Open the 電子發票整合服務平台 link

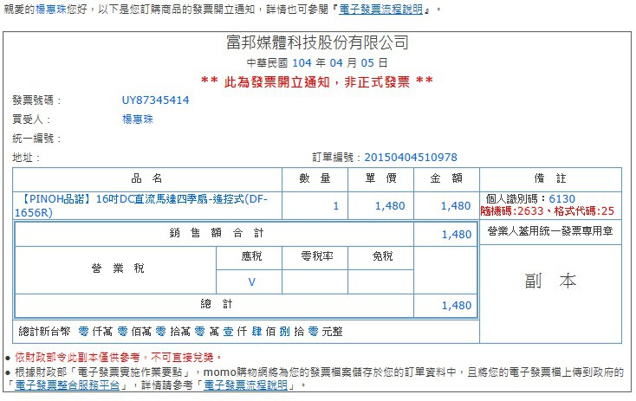click(68, 385)
